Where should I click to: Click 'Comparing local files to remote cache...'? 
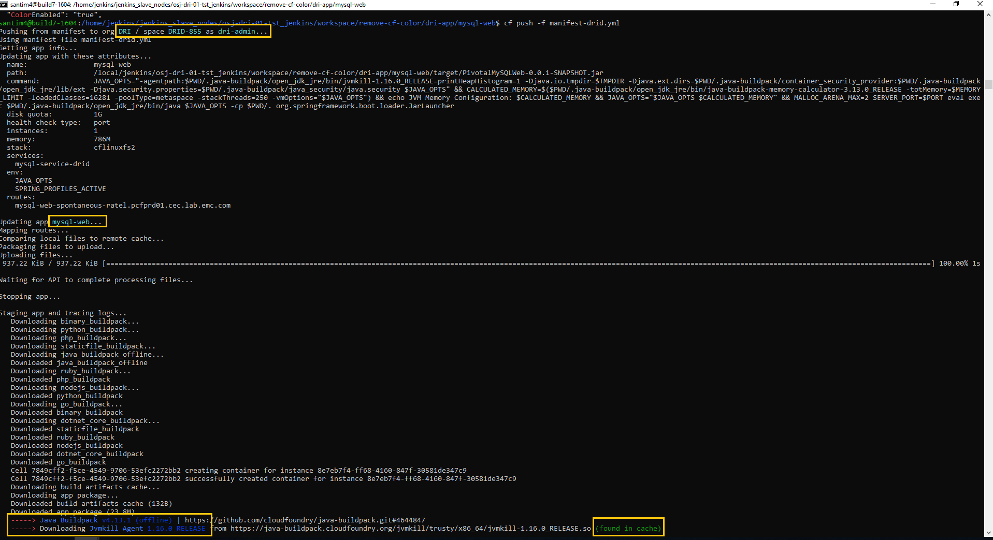pyautogui.click(x=82, y=239)
